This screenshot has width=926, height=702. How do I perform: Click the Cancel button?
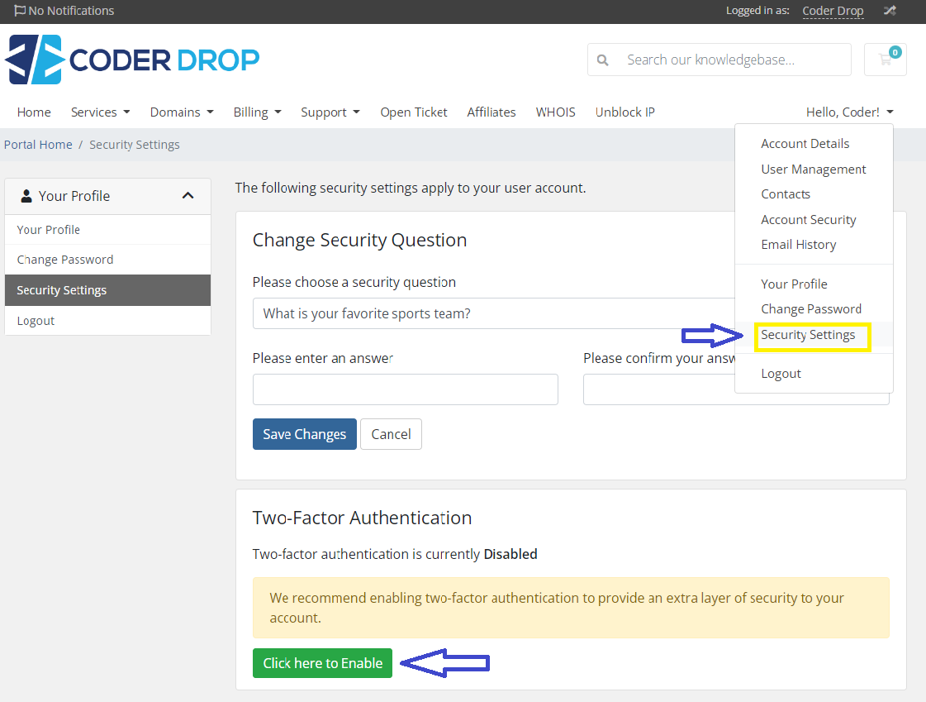pos(391,434)
